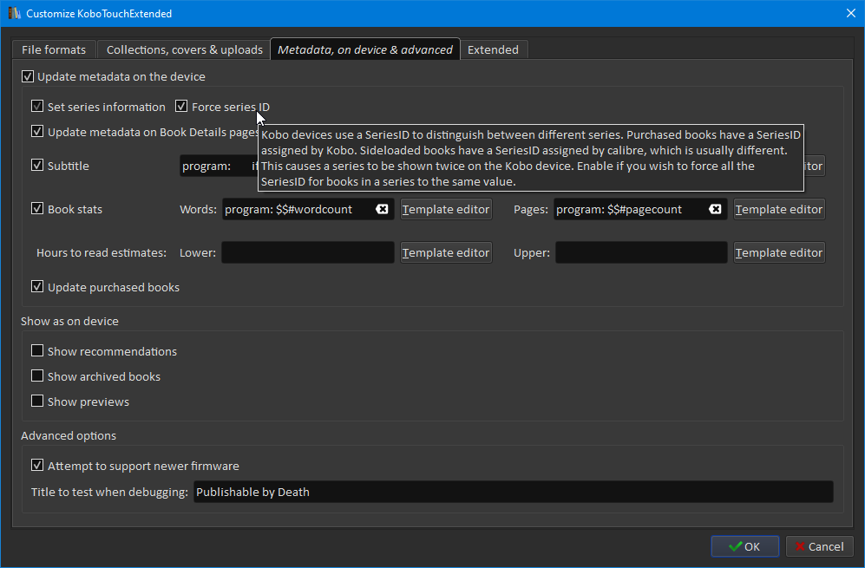Click the Subtitle template input field
Viewport: 865px width, 568px height.
[x=219, y=166]
